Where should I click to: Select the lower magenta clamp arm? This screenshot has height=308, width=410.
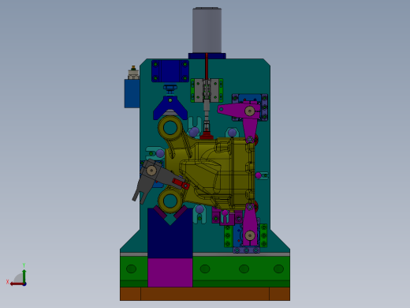click(x=249, y=223)
